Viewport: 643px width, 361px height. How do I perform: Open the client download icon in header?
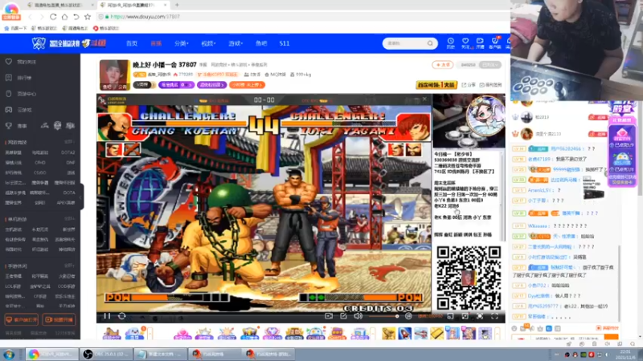point(495,43)
